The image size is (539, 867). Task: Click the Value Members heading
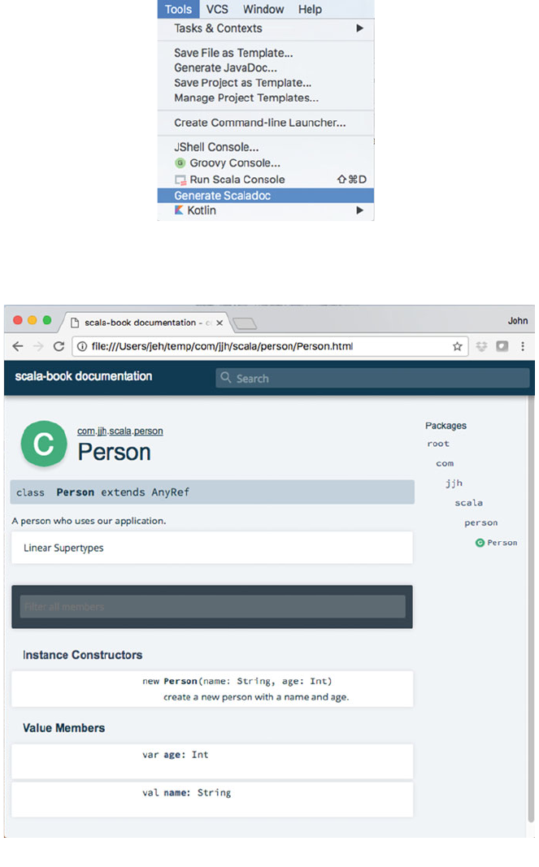tap(63, 728)
